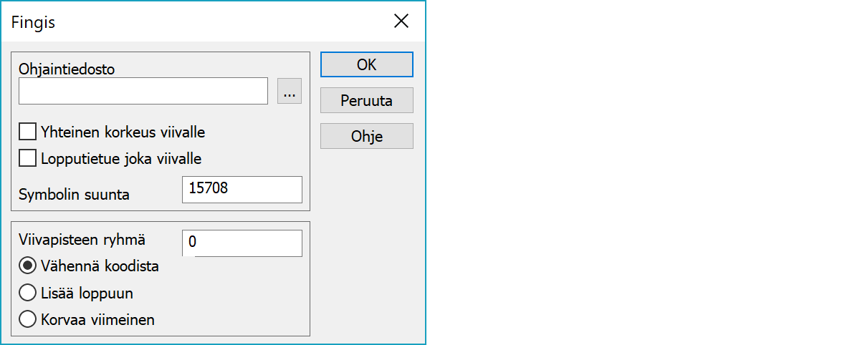Cancel with the Peruuta button

(366, 100)
